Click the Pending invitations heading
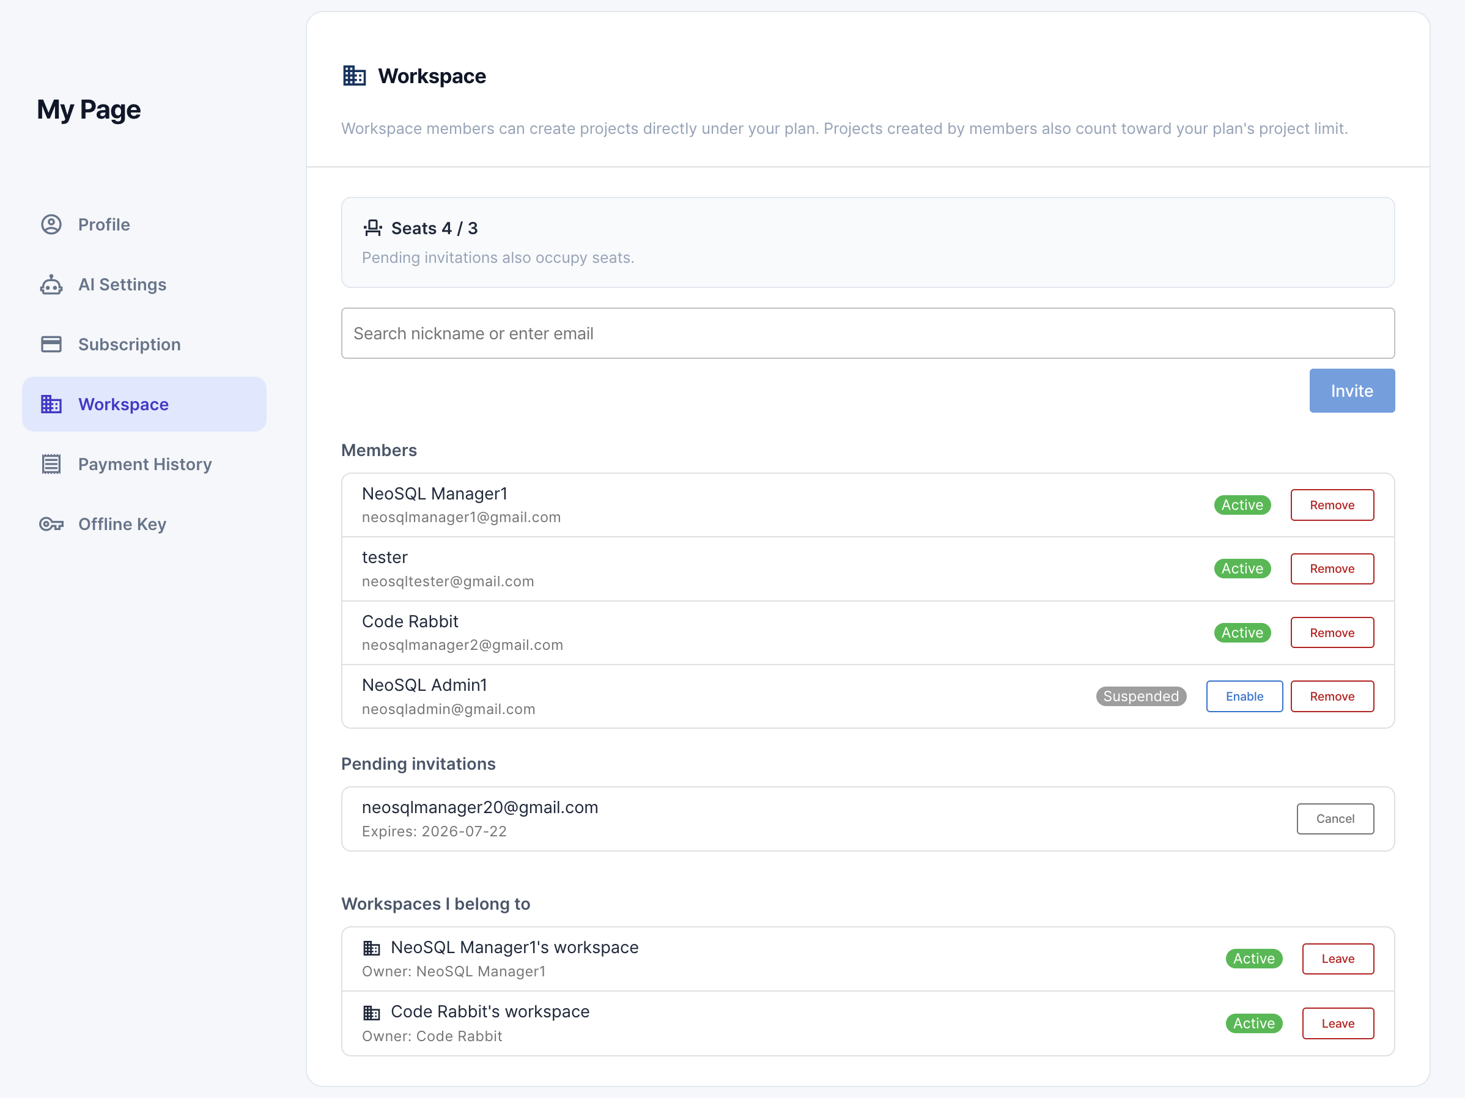The width and height of the screenshot is (1465, 1098). point(418,764)
